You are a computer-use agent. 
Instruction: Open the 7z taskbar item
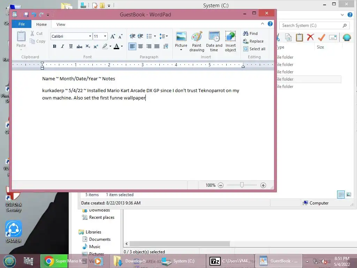click(x=230, y=261)
